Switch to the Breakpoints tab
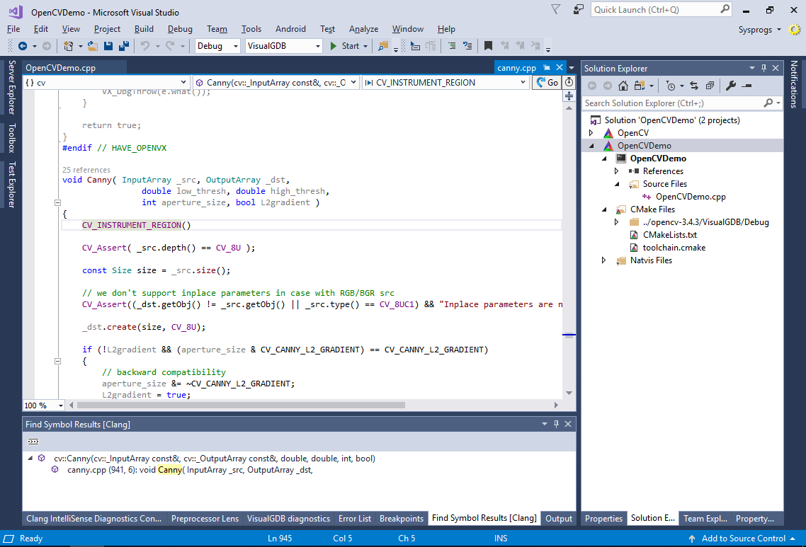This screenshot has height=547, width=806. 402,518
